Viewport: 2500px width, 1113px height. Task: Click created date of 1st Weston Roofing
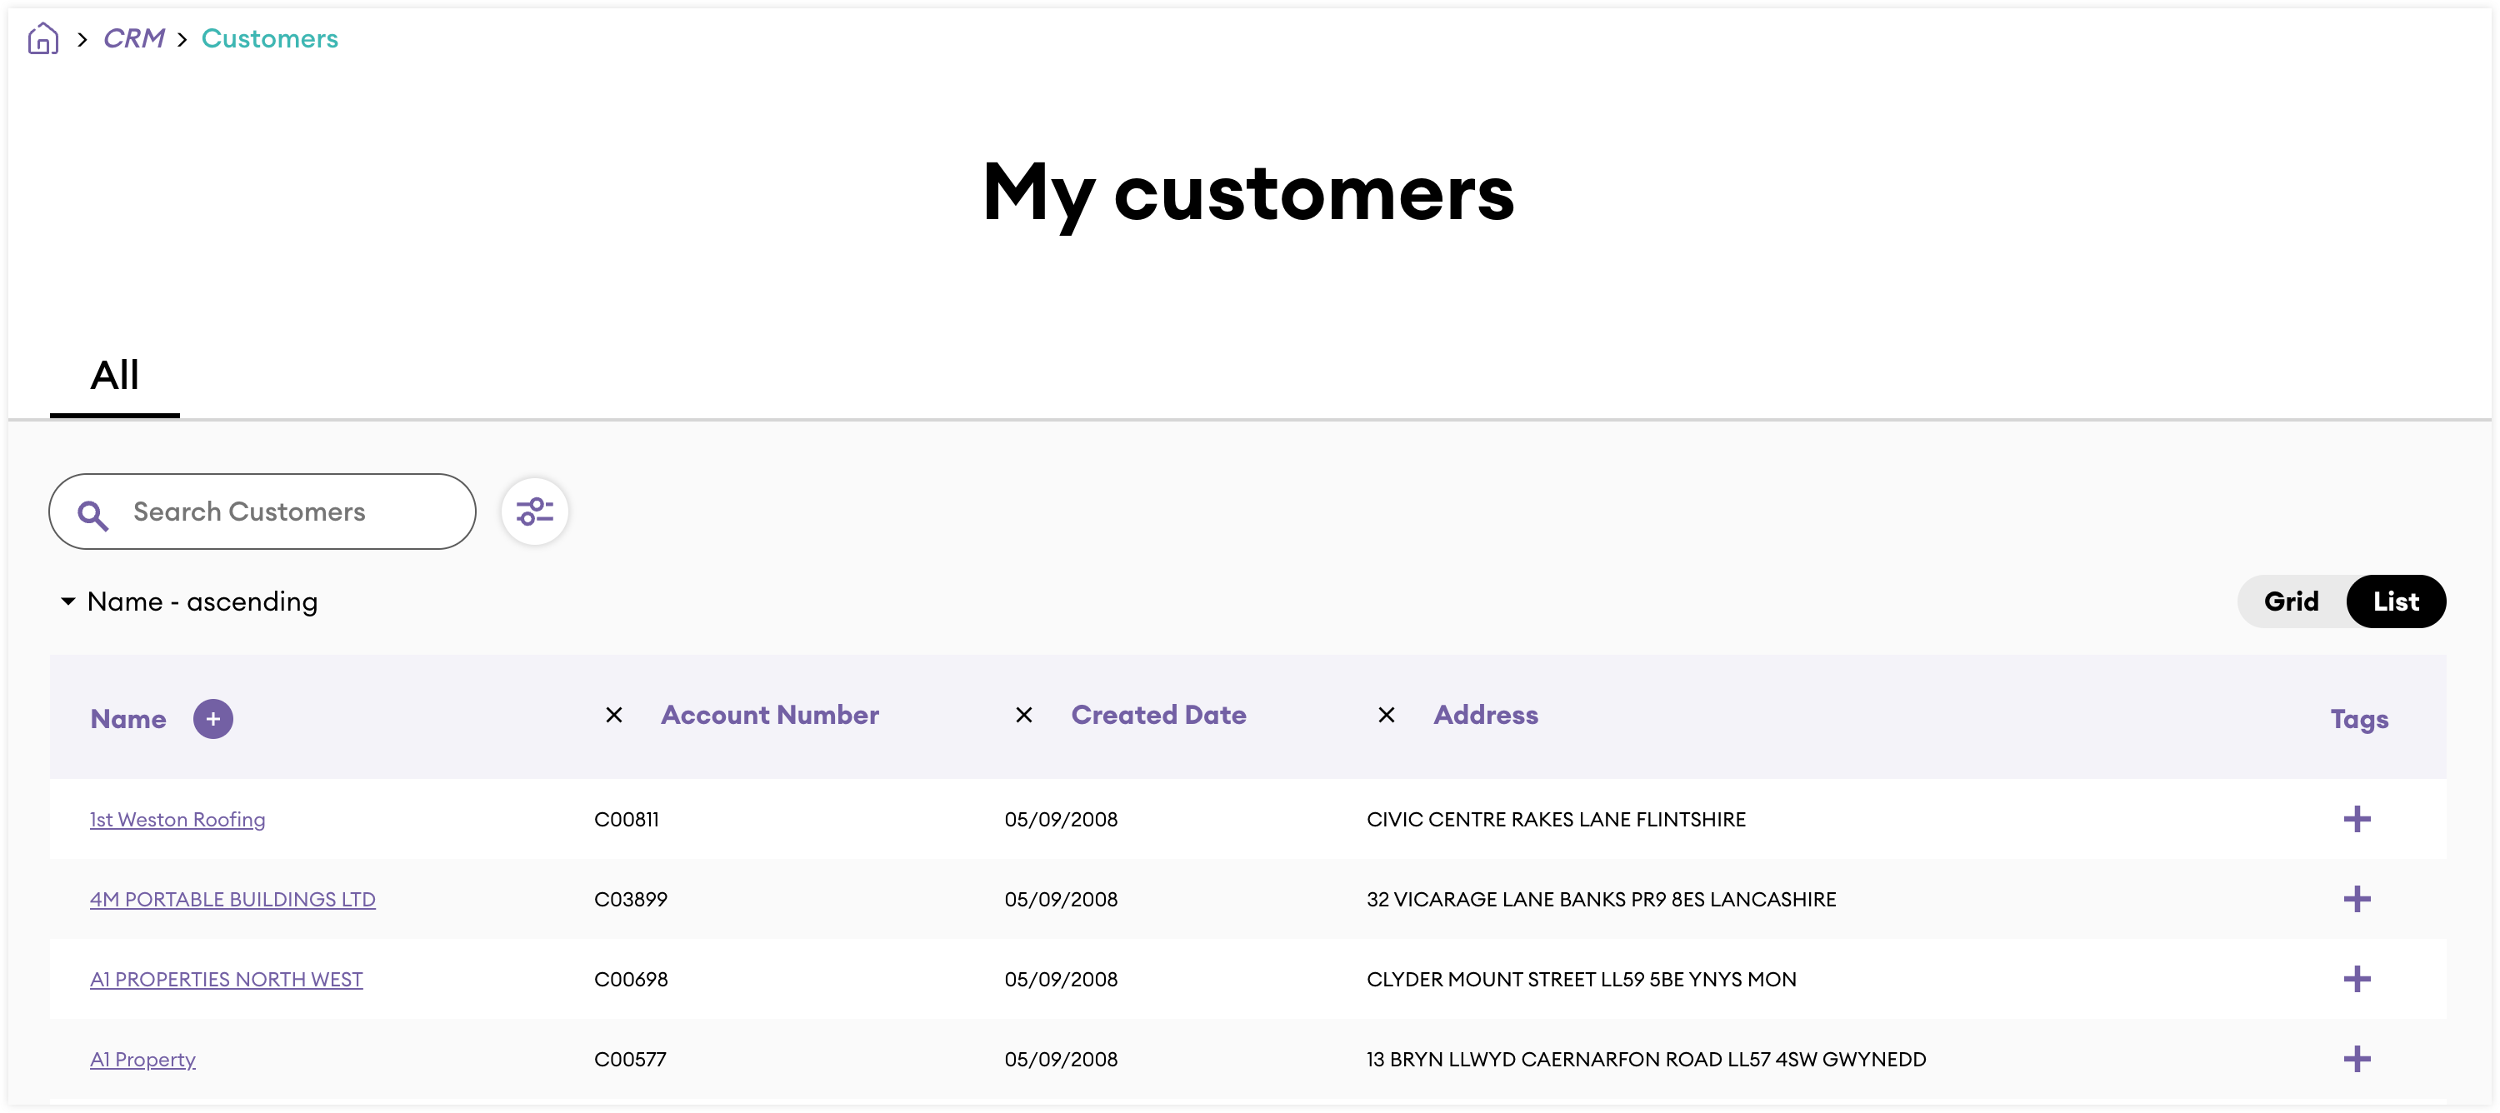point(1061,820)
